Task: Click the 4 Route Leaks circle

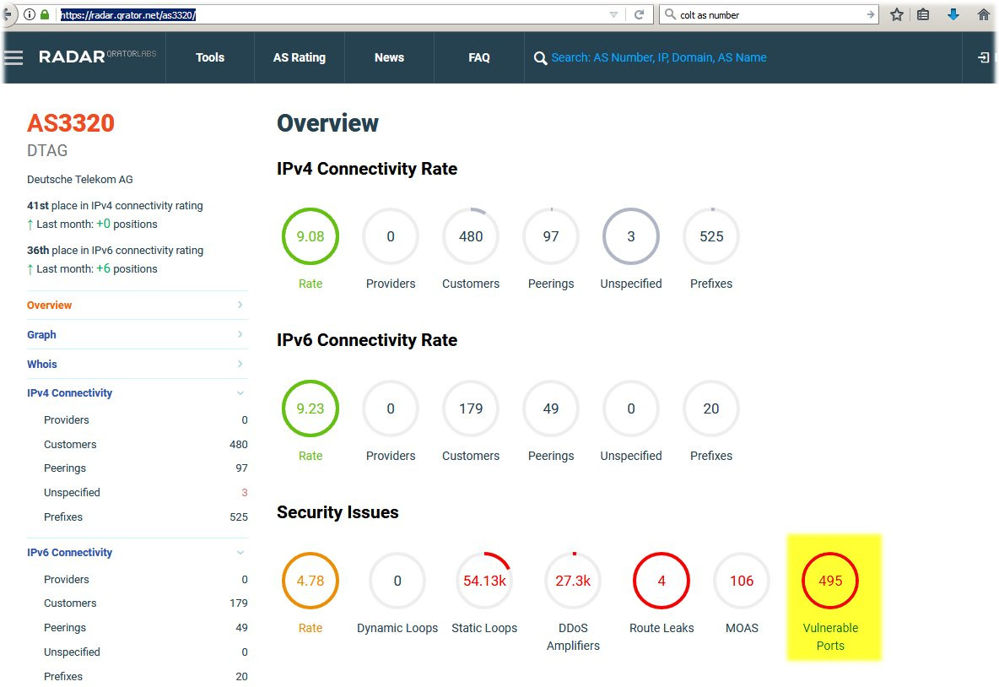Action: [x=661, y=581]
